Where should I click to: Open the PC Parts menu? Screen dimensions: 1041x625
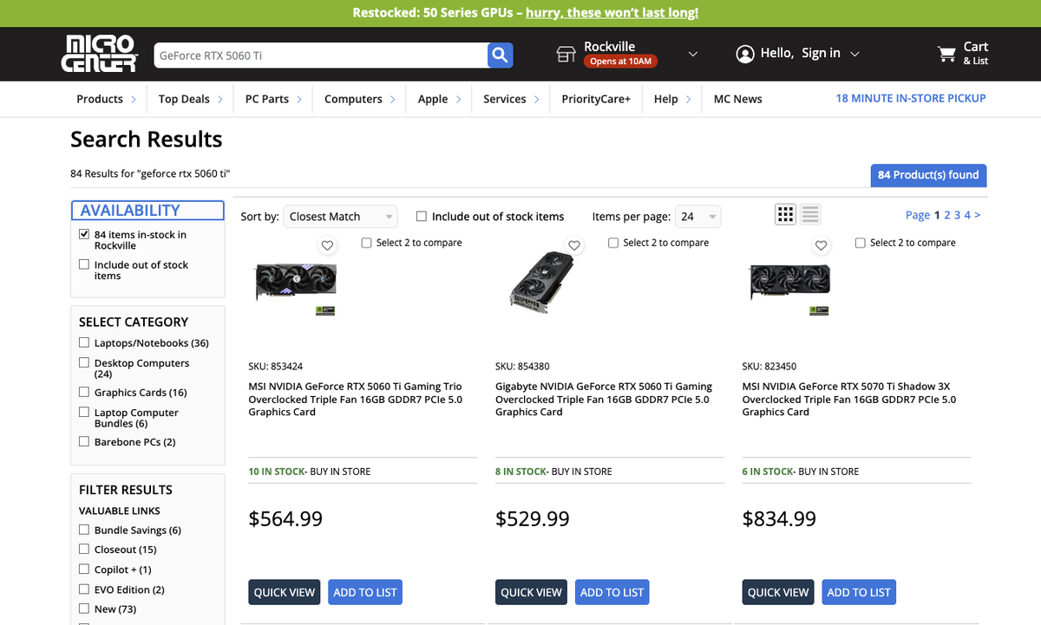(273, 99)
